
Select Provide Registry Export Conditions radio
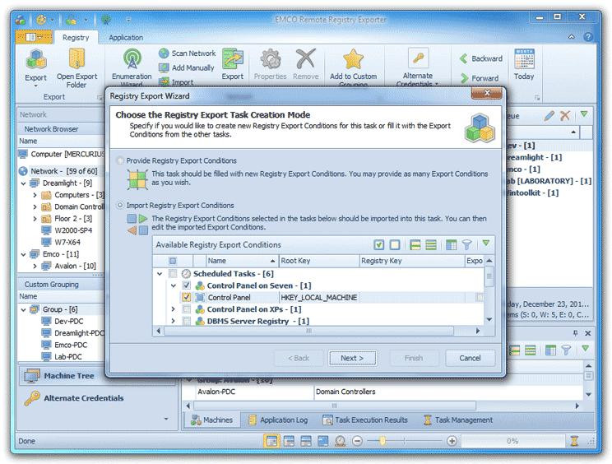click(x=120, y=160)
